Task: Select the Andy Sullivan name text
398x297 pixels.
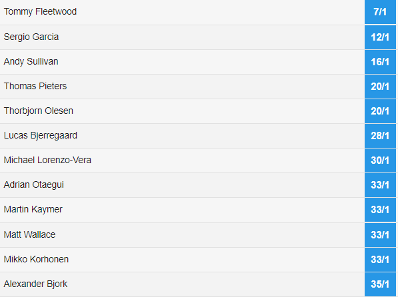Action: point(31,62)
